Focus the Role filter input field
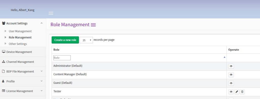This screenshot has width=260, height=99. 62,58
